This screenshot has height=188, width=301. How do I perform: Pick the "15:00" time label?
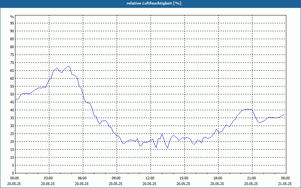184,178
